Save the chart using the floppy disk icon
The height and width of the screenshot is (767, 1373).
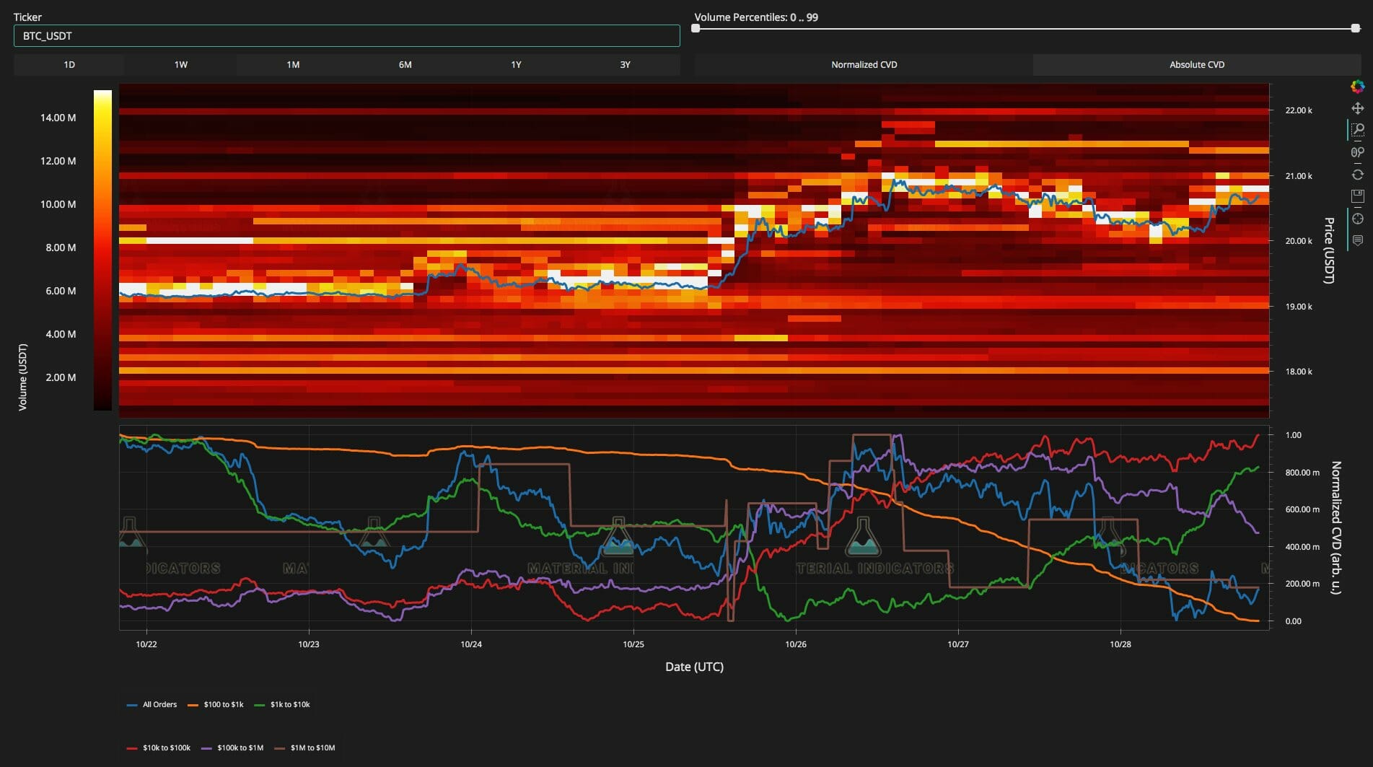point(1357,196)
